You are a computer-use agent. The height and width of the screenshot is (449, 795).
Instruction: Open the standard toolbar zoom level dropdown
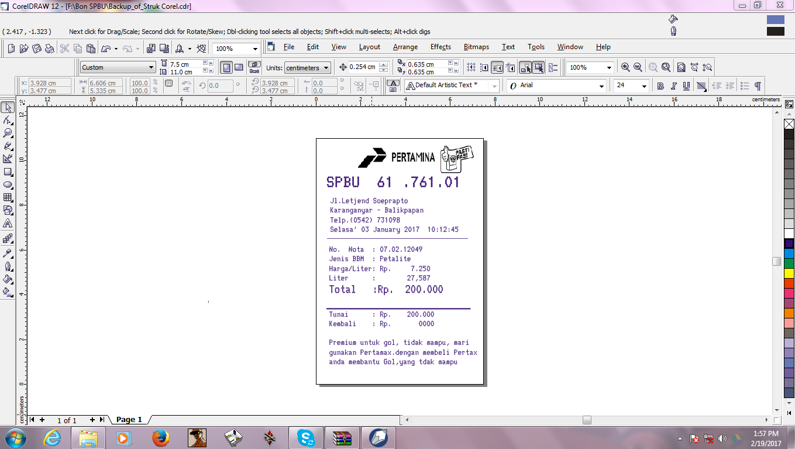255,49
